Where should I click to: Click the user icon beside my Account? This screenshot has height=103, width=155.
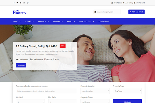pyautogui.click(x=135, y=3)
